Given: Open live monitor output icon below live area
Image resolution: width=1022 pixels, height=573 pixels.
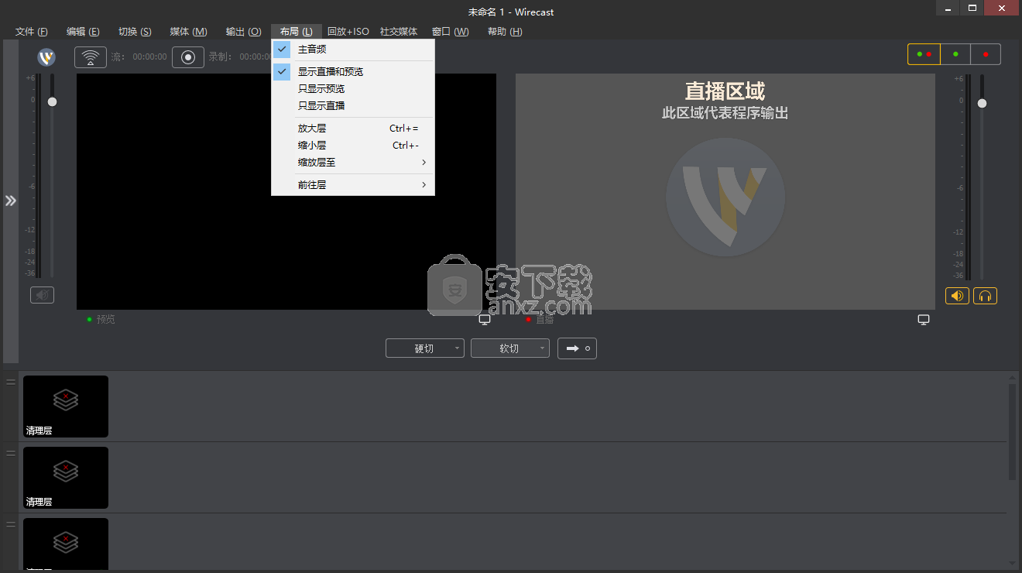Looking at the screenshot, I should pos(924,320).
